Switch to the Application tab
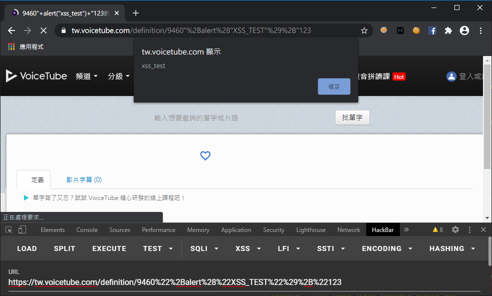 tap(236, 230)
